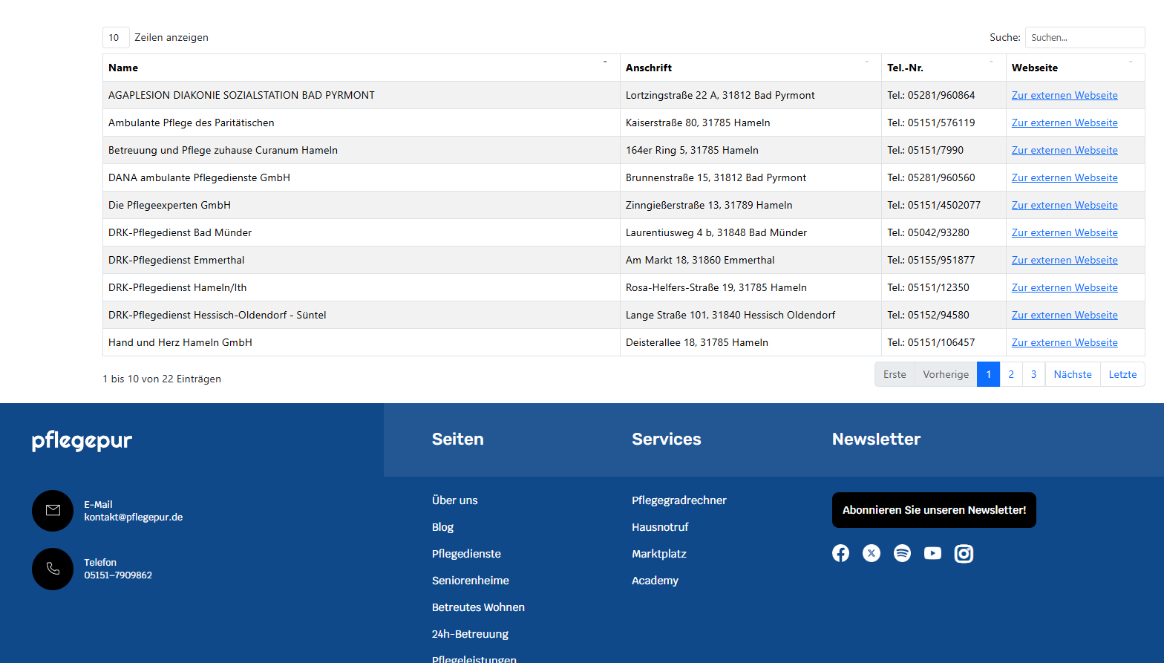Viewport: 1164px width, 663px height.
Task: Open the rows-per-page selector showing 10
Action: point(116,37)
